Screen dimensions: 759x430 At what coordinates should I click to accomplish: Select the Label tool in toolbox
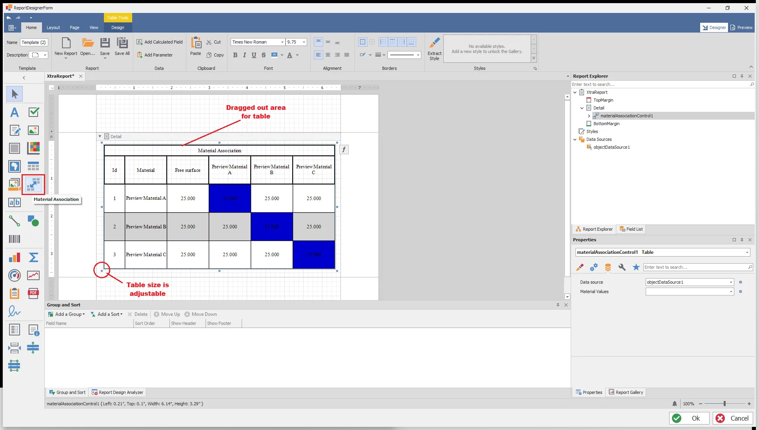click(x=15, y=113)
